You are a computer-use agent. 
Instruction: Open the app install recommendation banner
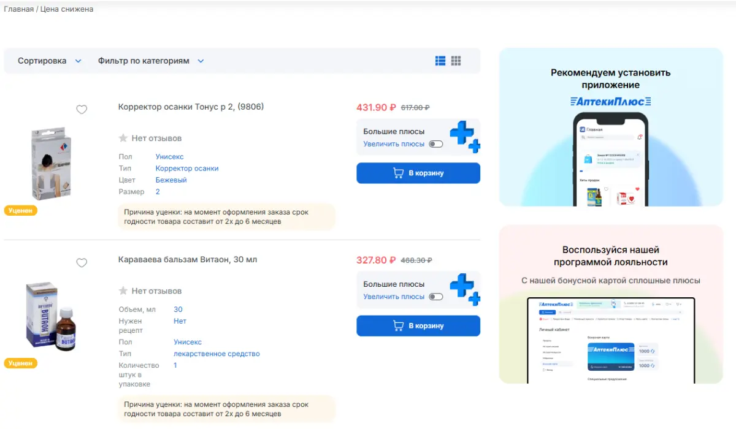tap(611, 127)
